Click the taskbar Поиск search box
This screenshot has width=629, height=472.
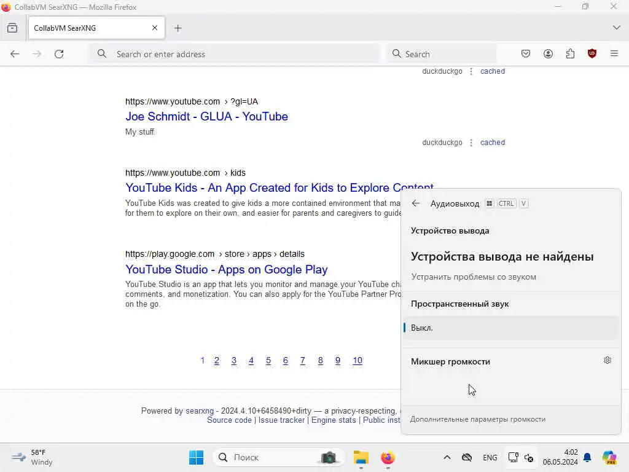278,457
